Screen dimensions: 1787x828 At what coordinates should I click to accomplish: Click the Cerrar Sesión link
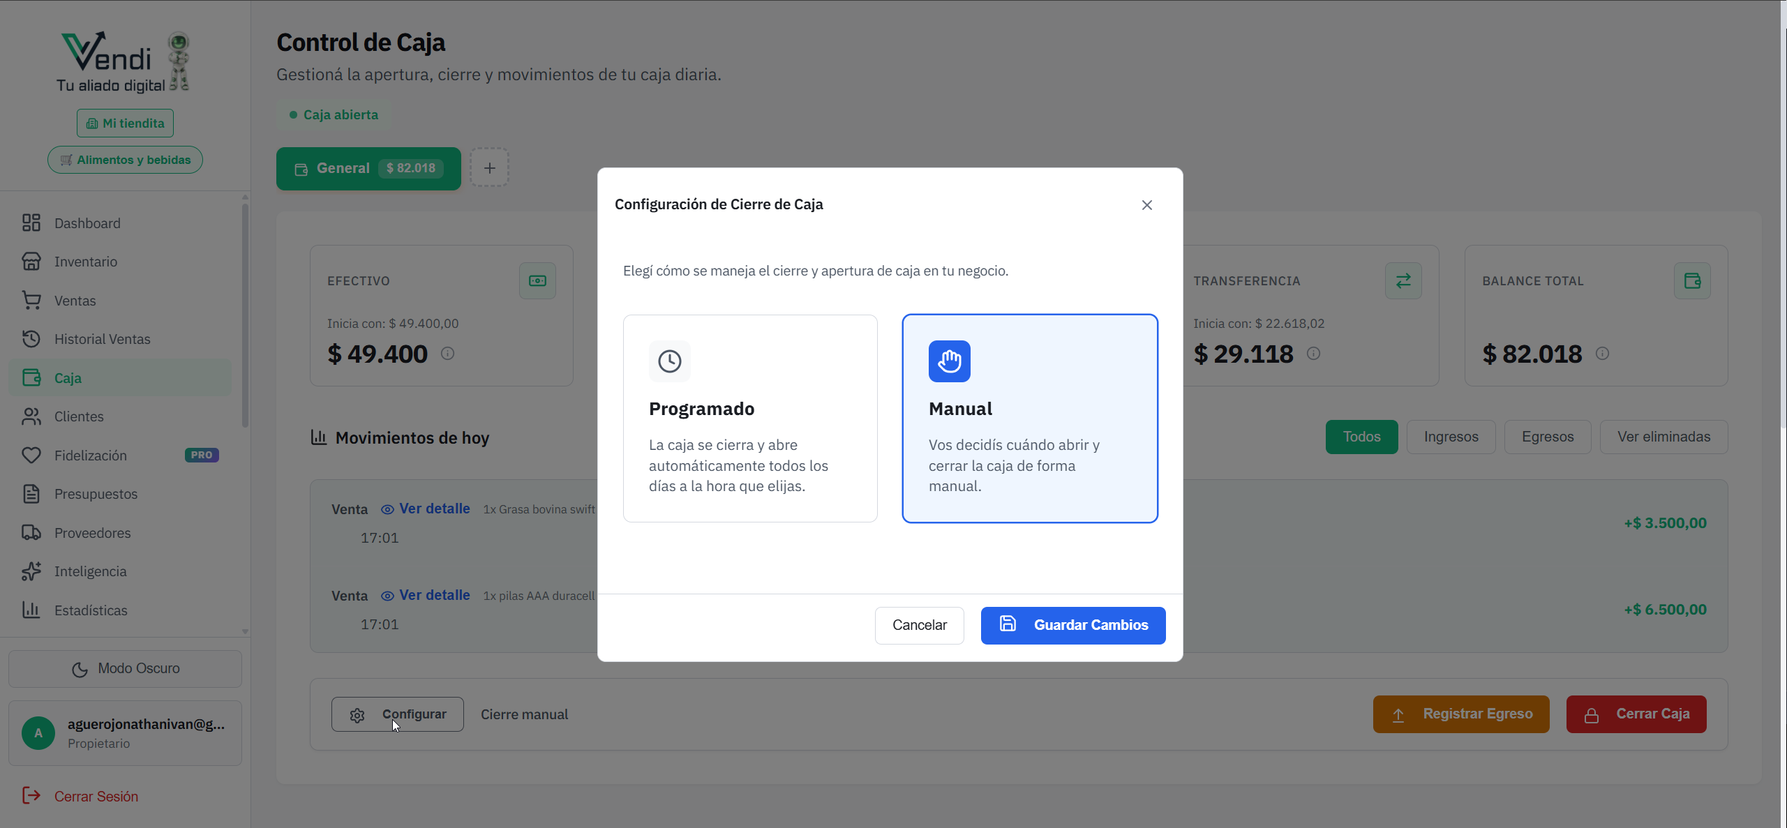pos(96,796)
